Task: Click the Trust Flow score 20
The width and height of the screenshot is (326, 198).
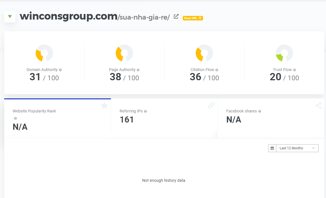Action: point(275,77)
